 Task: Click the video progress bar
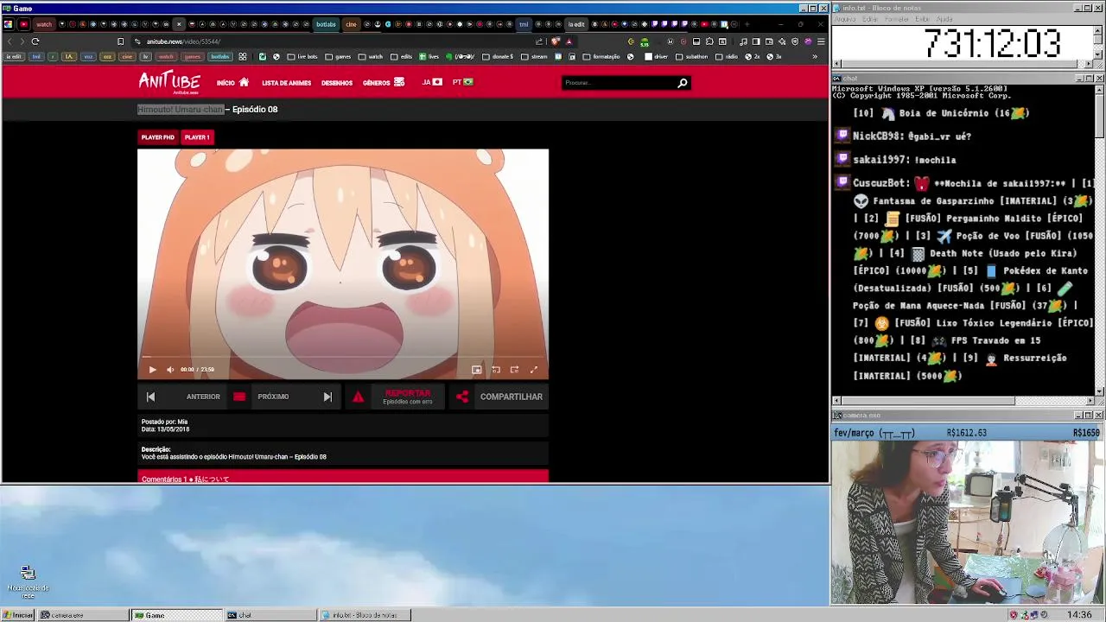click(343, 357)
